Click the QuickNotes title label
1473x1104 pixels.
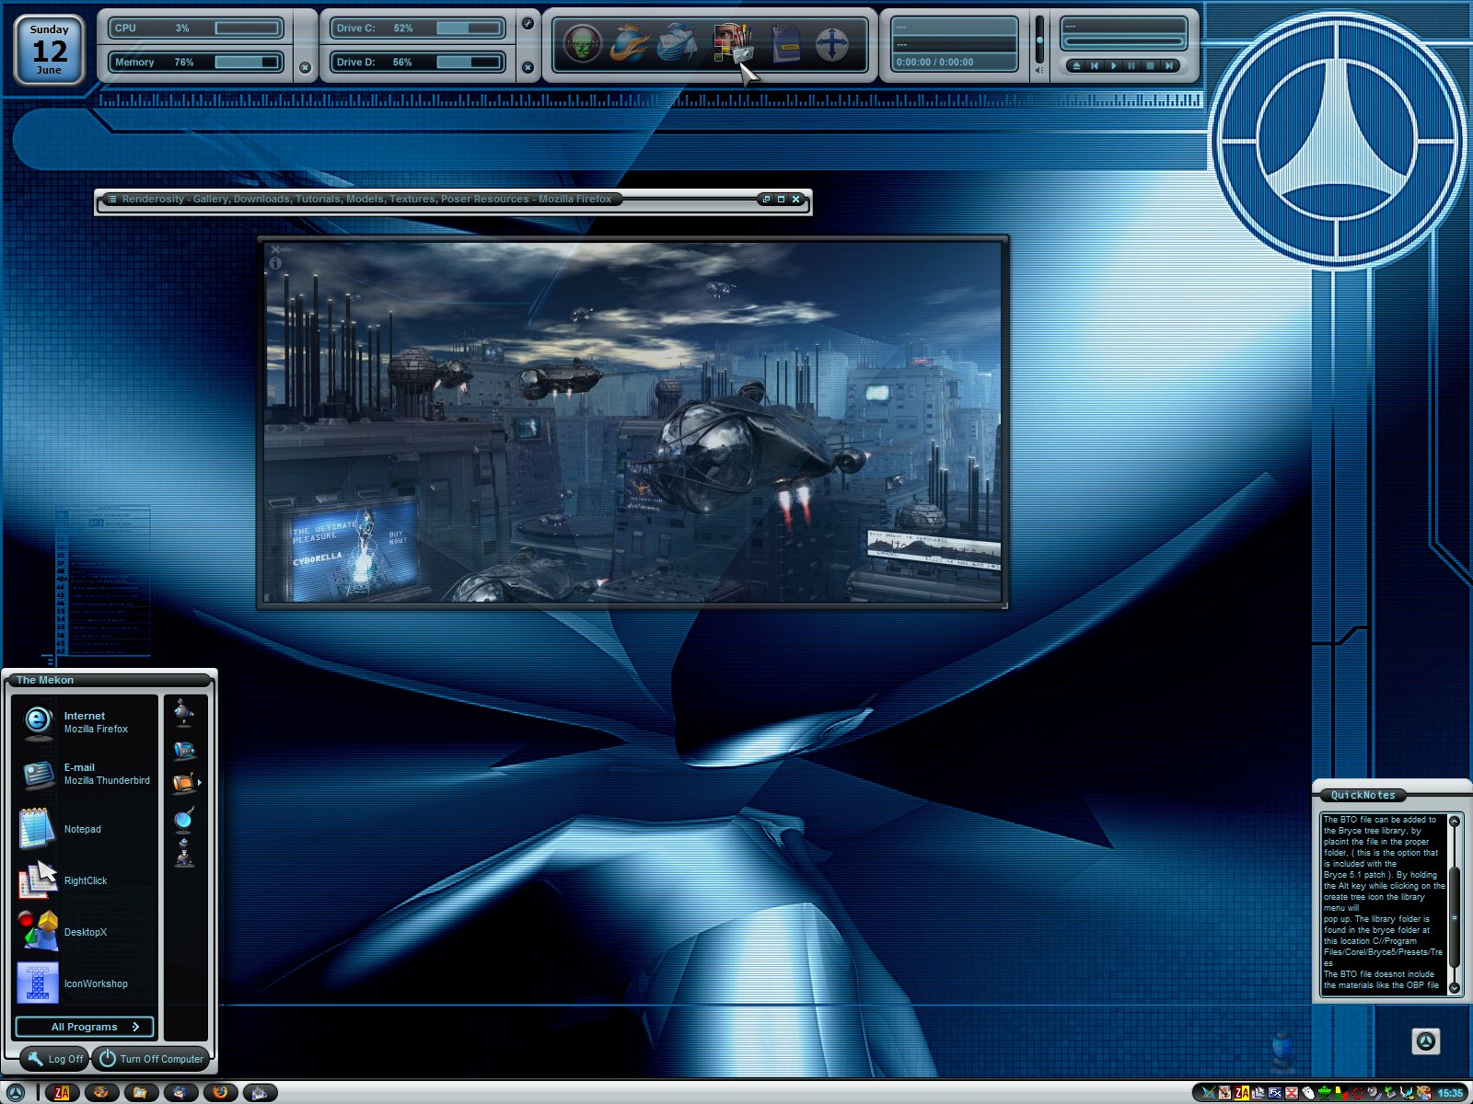(1363, 795)
